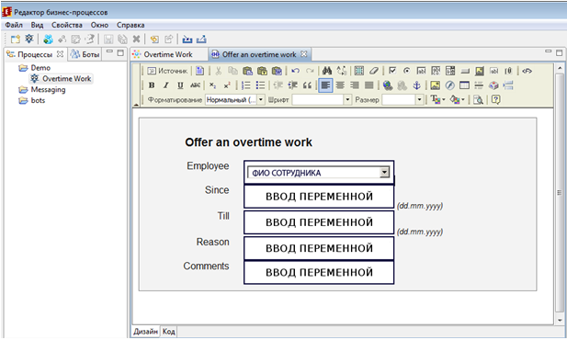Click the insert image icon in the second toolbar row
The height and width of the screenshot is (340, 567).
click(436, 85)
